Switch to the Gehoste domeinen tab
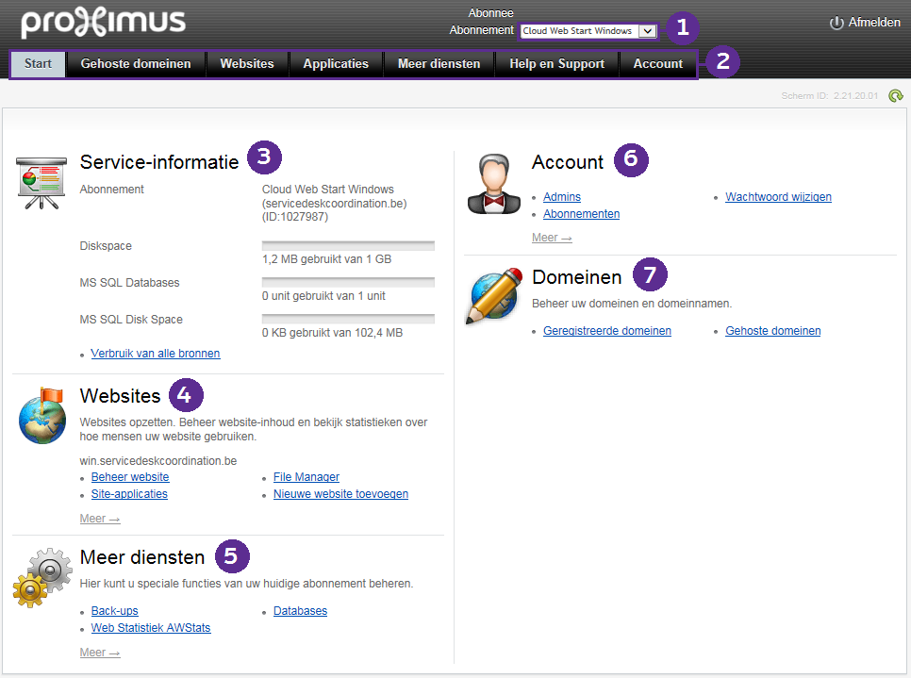 click(x=136, y=64)
